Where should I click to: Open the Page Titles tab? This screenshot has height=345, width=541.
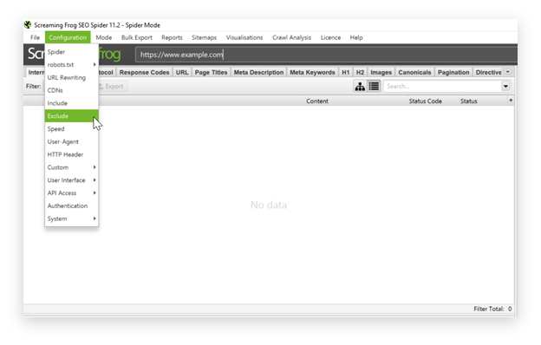pos(211,73)
